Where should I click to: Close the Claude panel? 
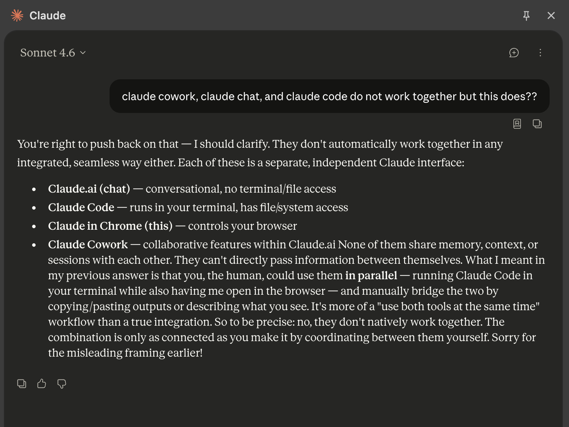pos(551,15)
